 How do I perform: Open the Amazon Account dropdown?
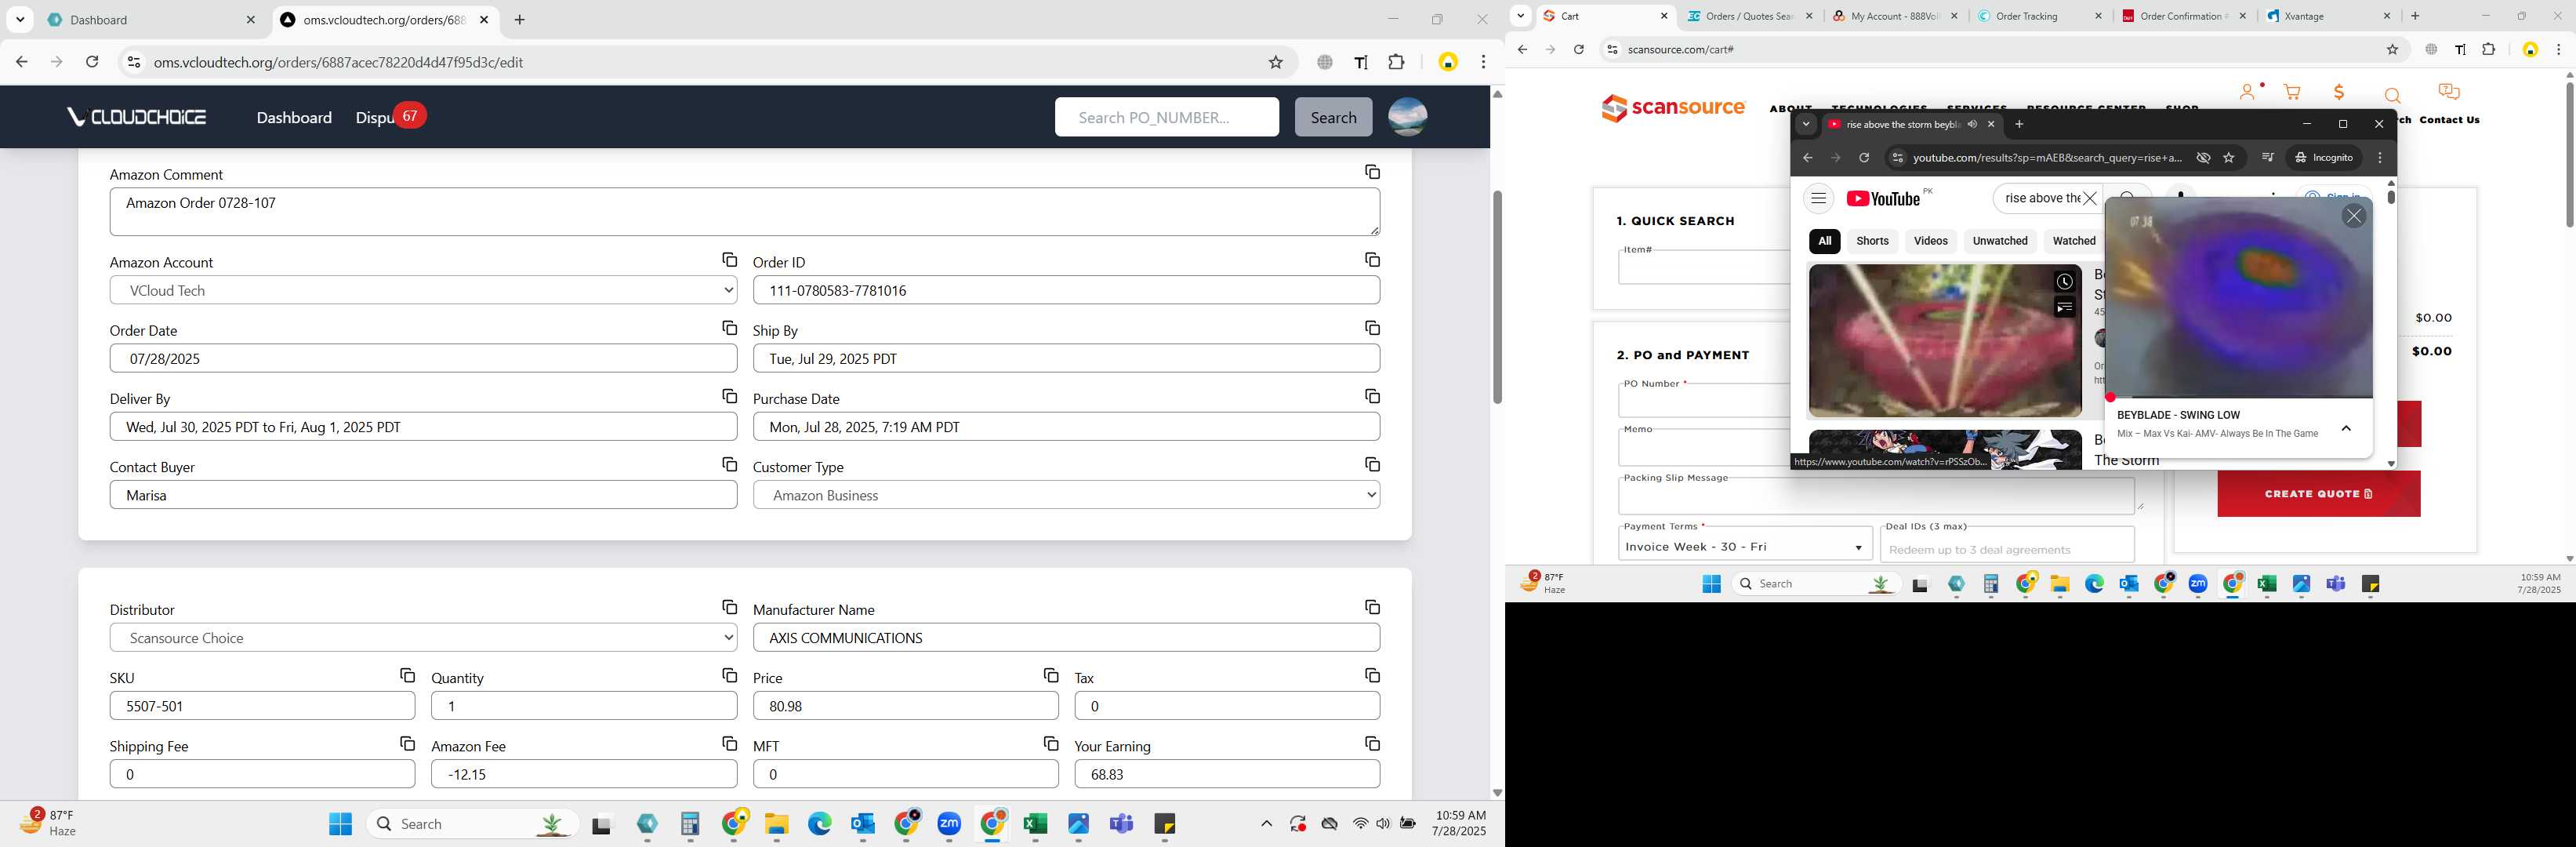(423, 290)
